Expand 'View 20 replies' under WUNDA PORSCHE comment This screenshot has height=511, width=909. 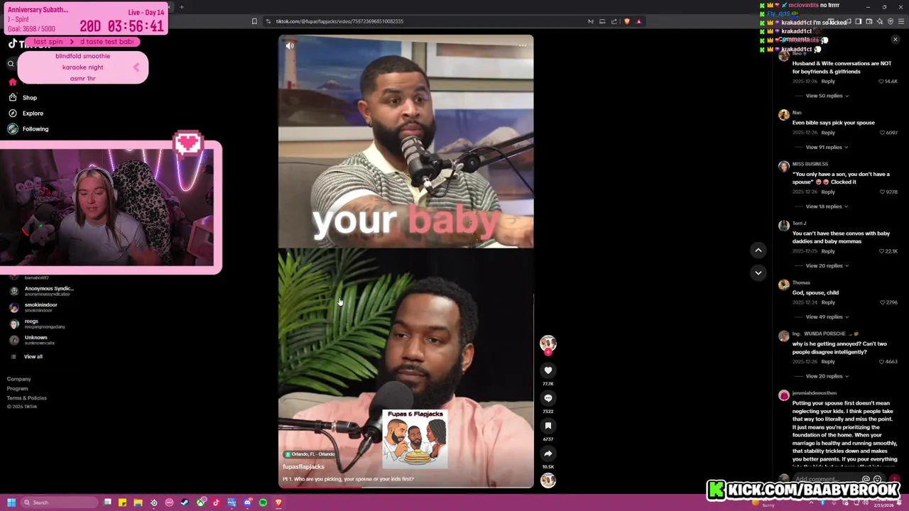[x=827, y=376]
